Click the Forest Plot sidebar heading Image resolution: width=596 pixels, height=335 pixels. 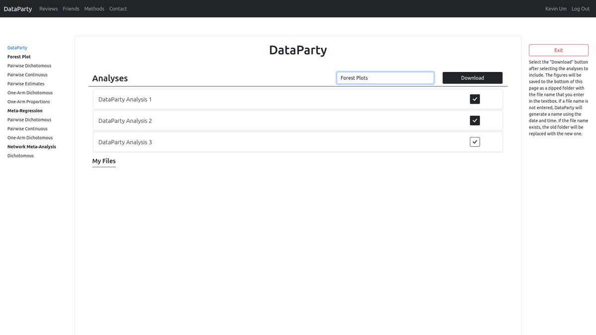tap(19, 57)
